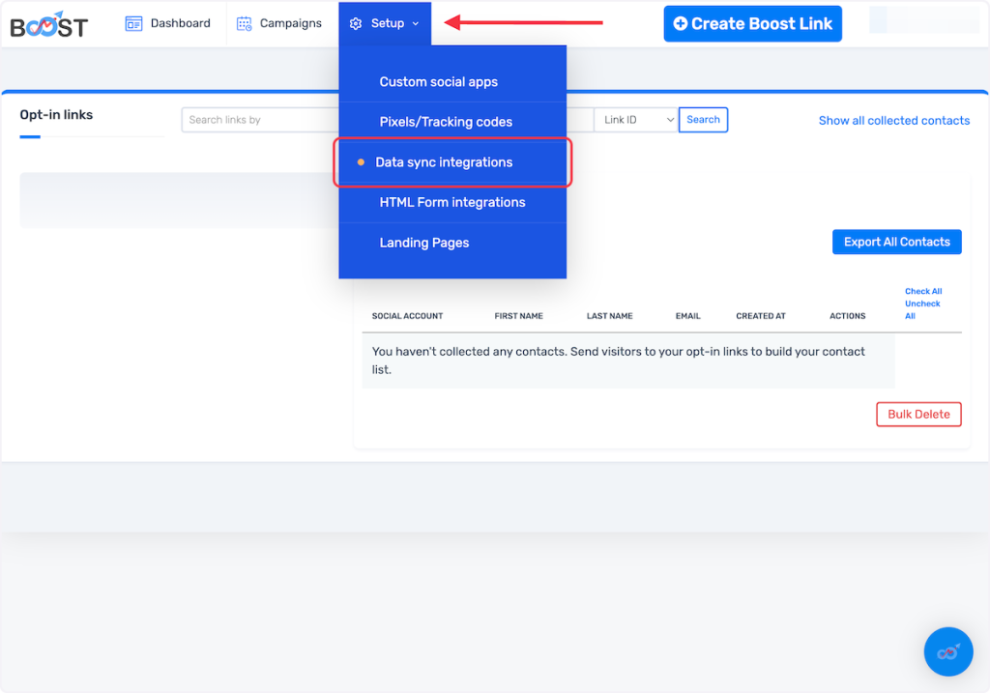Image resolution: width=990 pixels, height=693 pixels.
Task: Choose Pixels/Tracking codes option
Action: (446, 122)
